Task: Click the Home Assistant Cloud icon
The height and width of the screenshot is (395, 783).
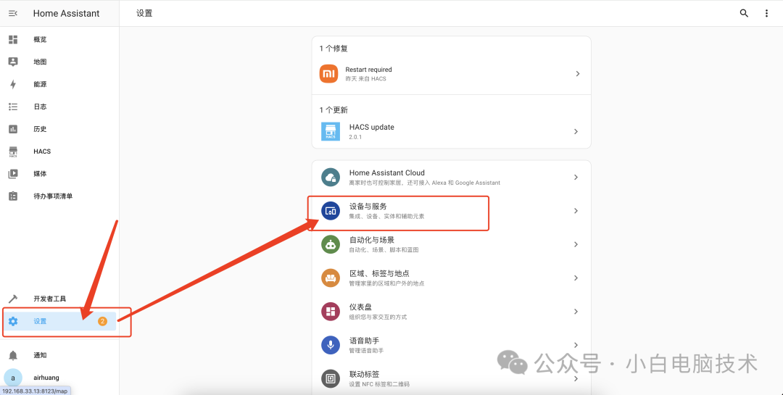Action: tap(331, 178)
